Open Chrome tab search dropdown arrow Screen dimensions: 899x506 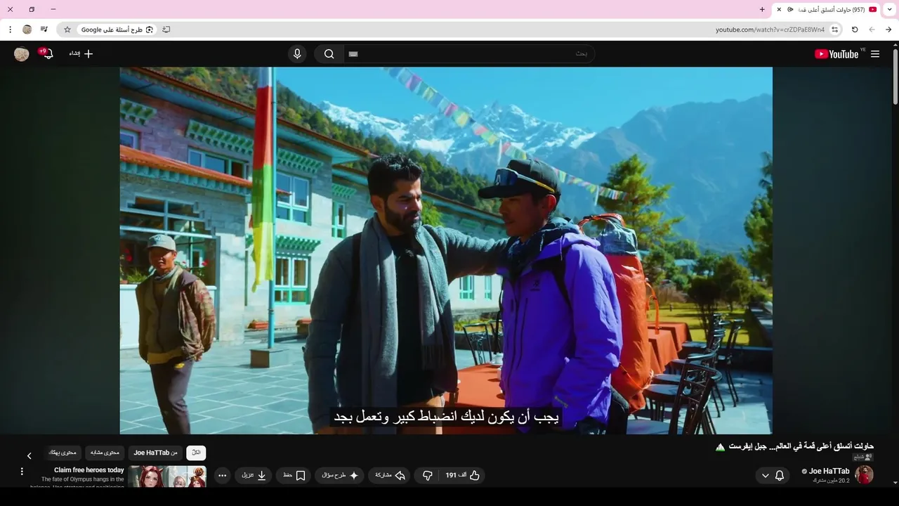tap(890, 10)
